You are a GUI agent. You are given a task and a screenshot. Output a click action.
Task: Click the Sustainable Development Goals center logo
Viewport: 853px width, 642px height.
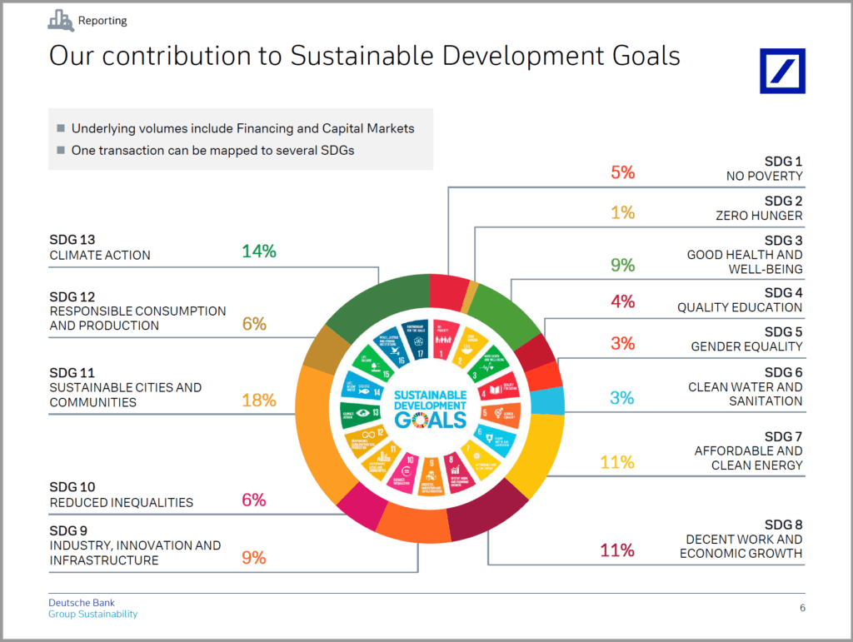tap(430, 407)
